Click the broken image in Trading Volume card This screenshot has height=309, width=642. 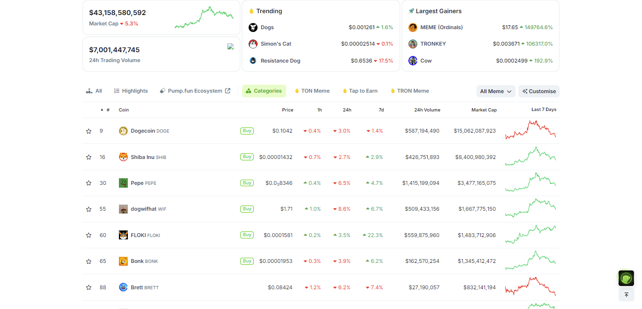tap(230, 46)
